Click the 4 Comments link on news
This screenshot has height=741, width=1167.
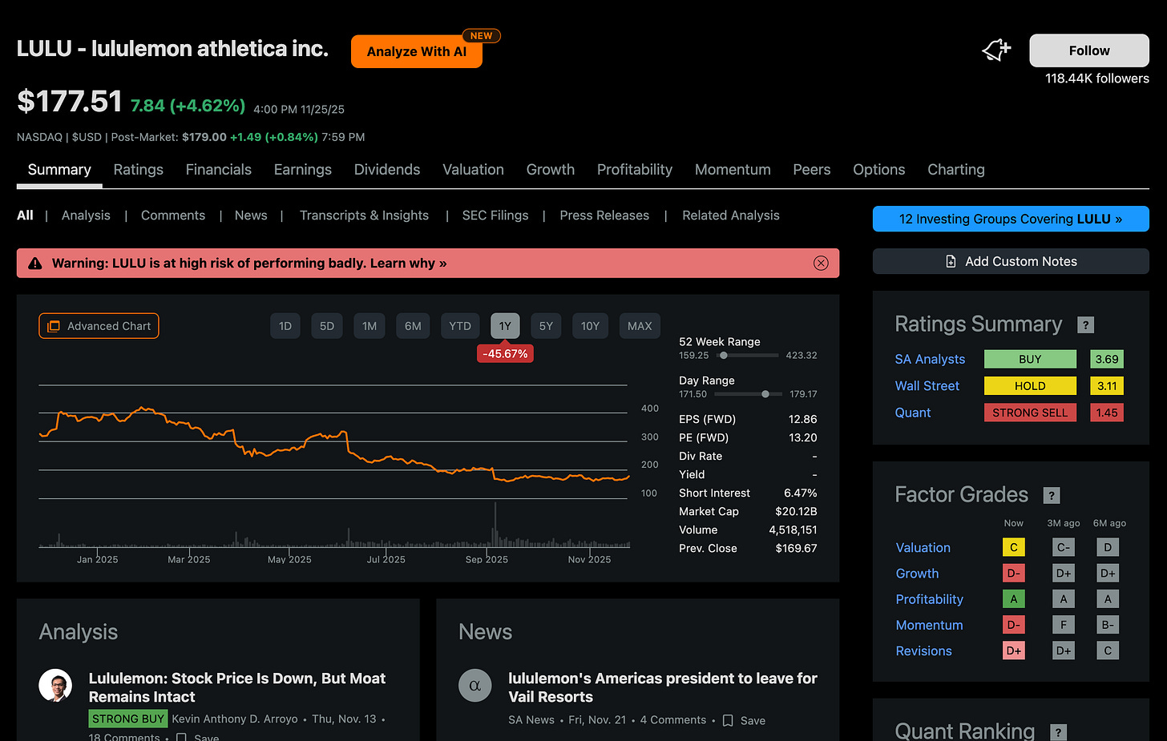coord(673,720)
